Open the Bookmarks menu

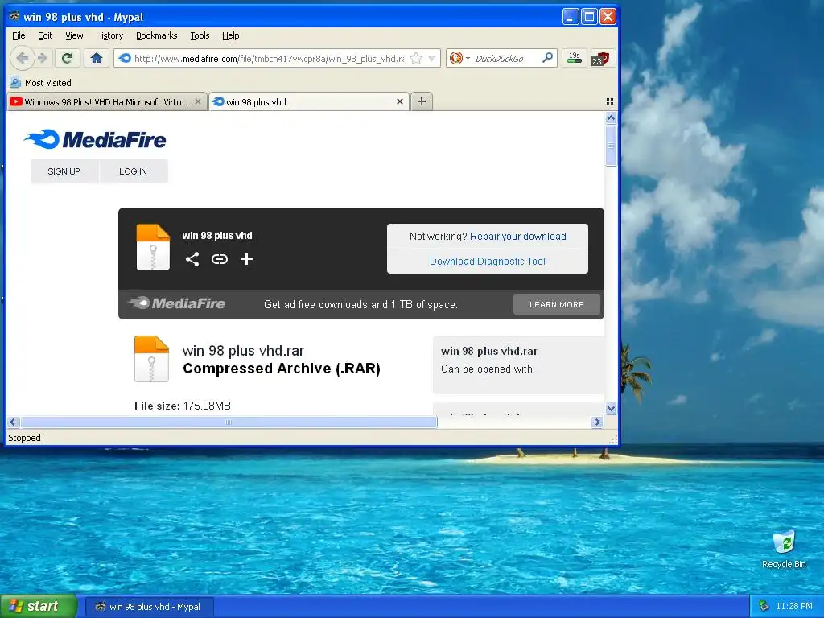[157, 35]
